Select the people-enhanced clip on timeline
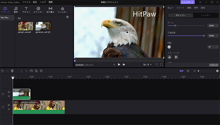The height and width of the screenshot is (125, 220). [x=39, y=107]
